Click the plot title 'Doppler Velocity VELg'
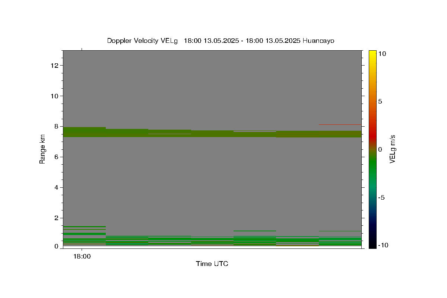 tap(143, 41)
